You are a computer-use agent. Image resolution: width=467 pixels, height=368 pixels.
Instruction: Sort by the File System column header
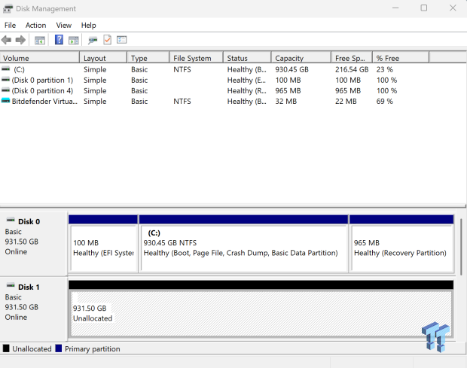(x=197, y=58)
